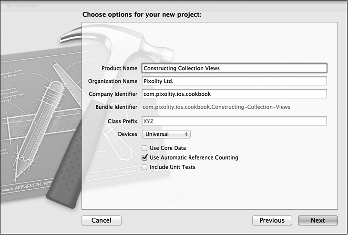This screenshot has height=235, width=348.
Task: Enable the Use Core Data checkbox
Action: (x=145, y=148)
